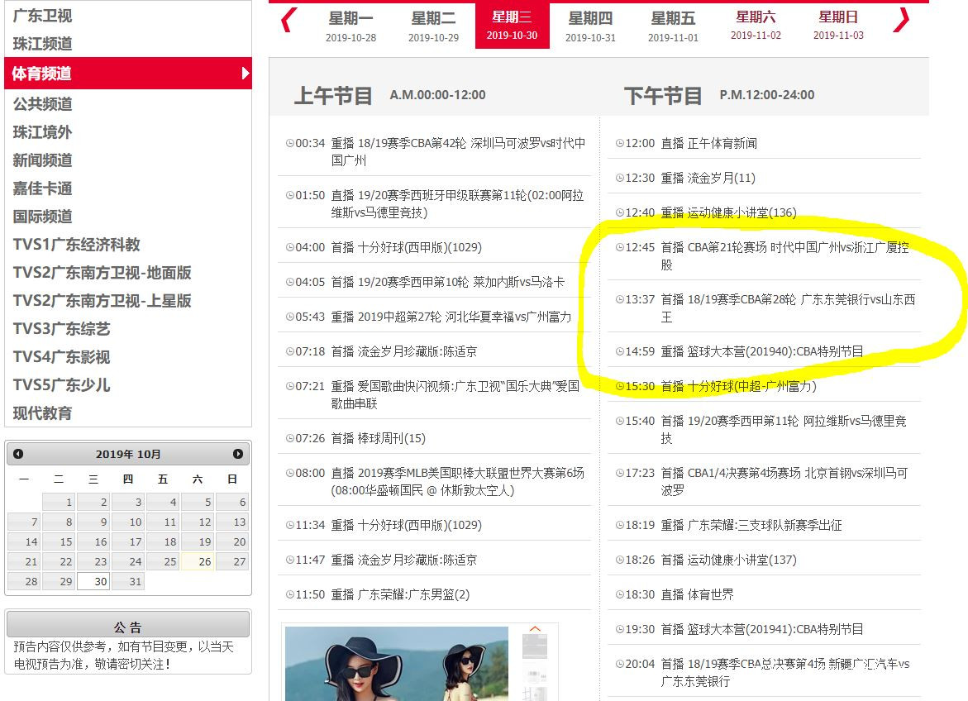This screenshot has width=968, height=701.
Task: Select 星期二 2019-10-29 tab
Action: pyautogui.click(x=433, y=26)
